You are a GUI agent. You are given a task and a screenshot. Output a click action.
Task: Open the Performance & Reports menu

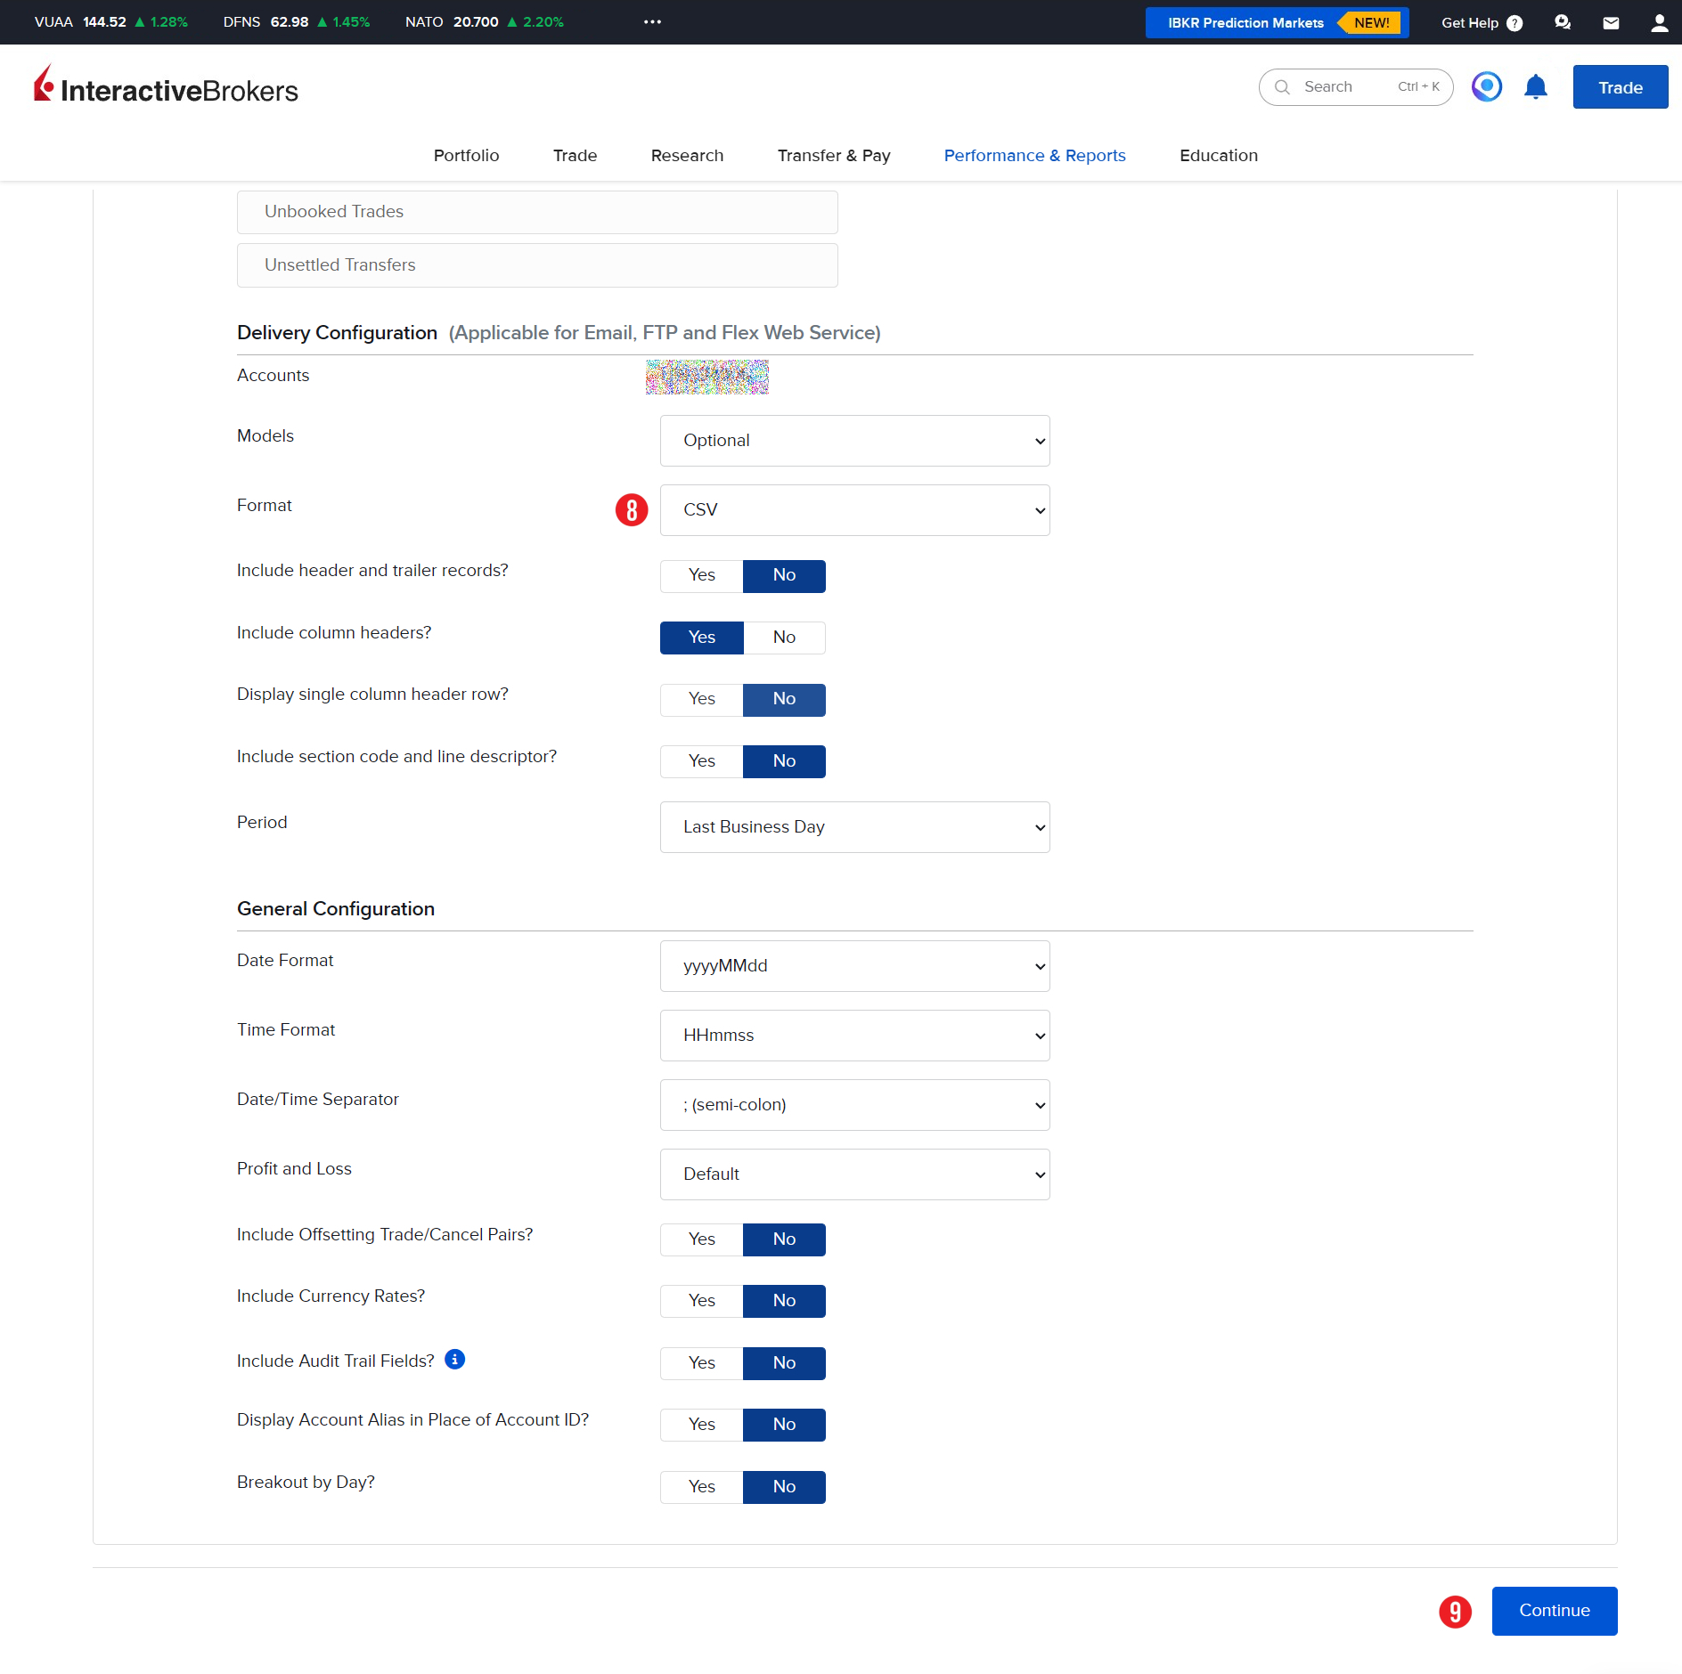coord(1034,156)
